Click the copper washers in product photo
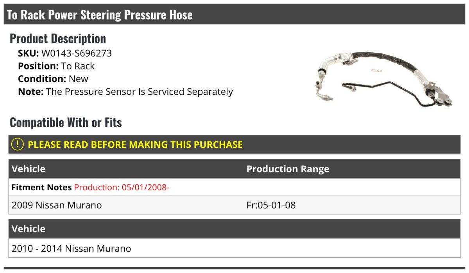The height and width of the screenshot is (273, 469). 376,71
